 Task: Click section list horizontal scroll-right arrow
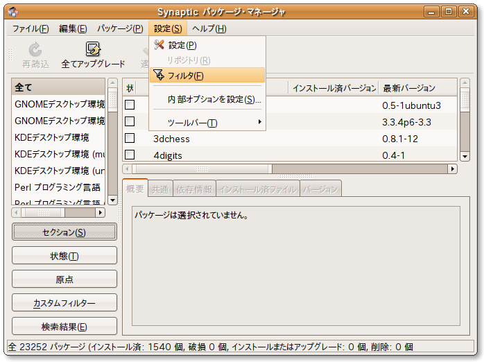tap(100, 213)
